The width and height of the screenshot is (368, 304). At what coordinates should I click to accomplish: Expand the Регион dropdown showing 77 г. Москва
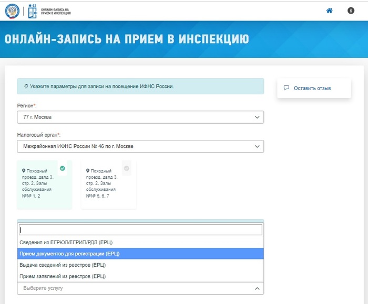pos(140,117)
